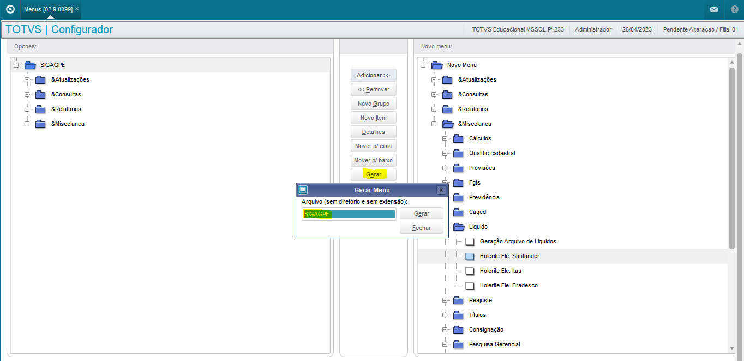Viewport: 744px width, 361px height.
Task: Click &Atualizações folder icon in Opcoes panel
Action: click(x=41, y=79)
